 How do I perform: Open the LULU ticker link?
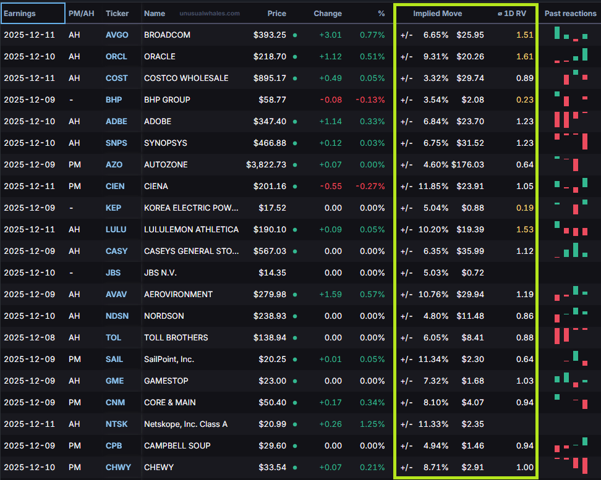[116, 229]
